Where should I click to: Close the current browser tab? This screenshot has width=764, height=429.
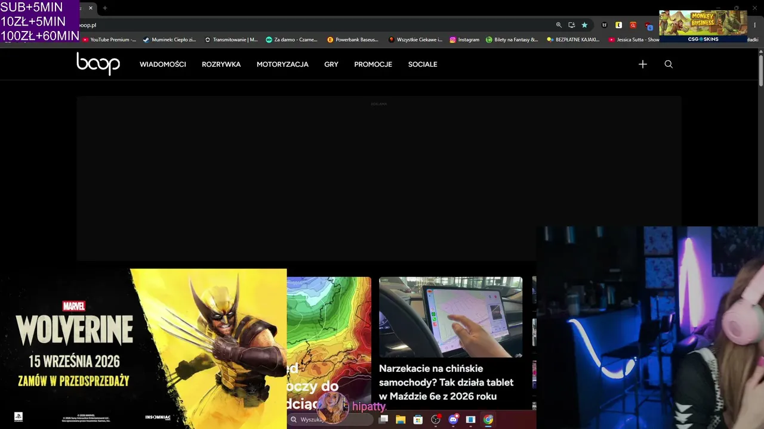click(x=91, y=8)
